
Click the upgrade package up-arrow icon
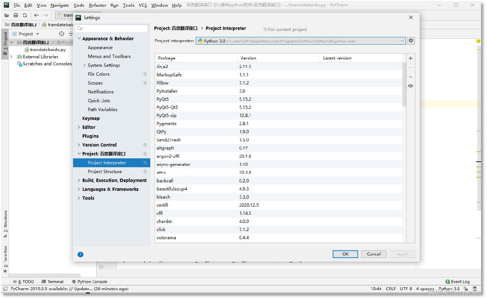pyautogui.click(x=411, y=77)
